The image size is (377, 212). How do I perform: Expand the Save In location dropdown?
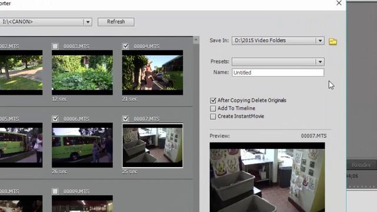(320, 41)
